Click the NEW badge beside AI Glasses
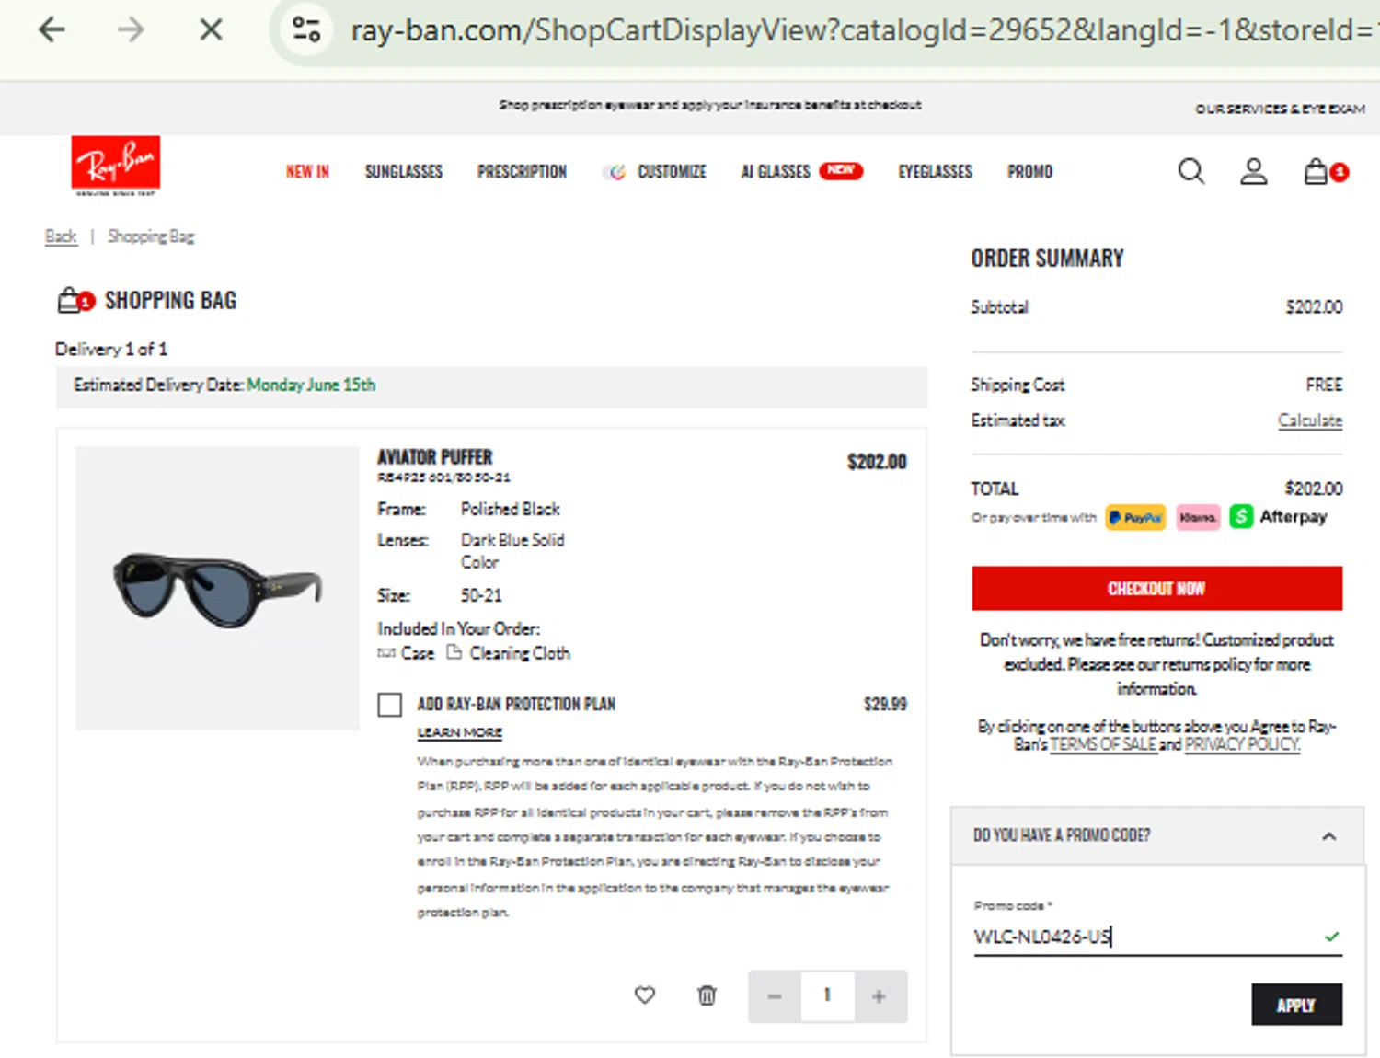 pos(841,170)
